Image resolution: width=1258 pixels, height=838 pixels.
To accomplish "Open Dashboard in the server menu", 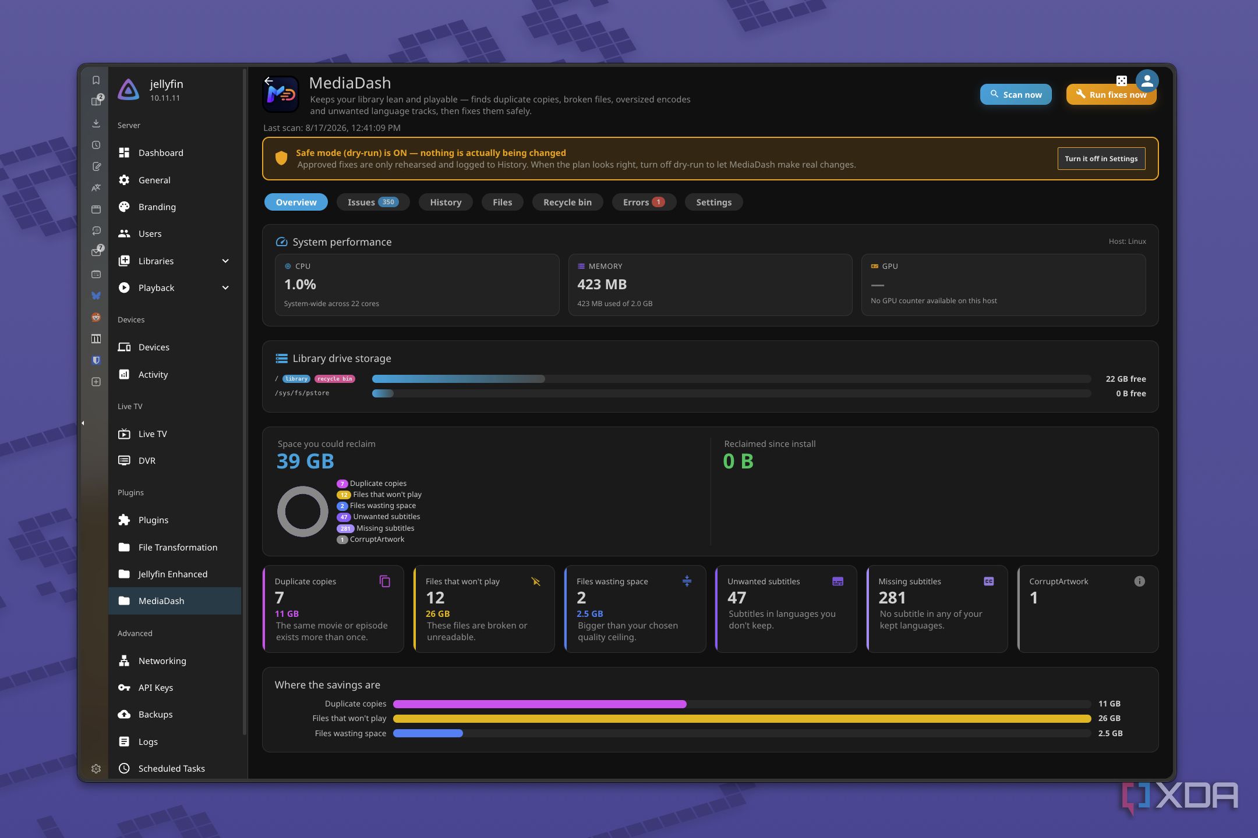I will (174, 152).
